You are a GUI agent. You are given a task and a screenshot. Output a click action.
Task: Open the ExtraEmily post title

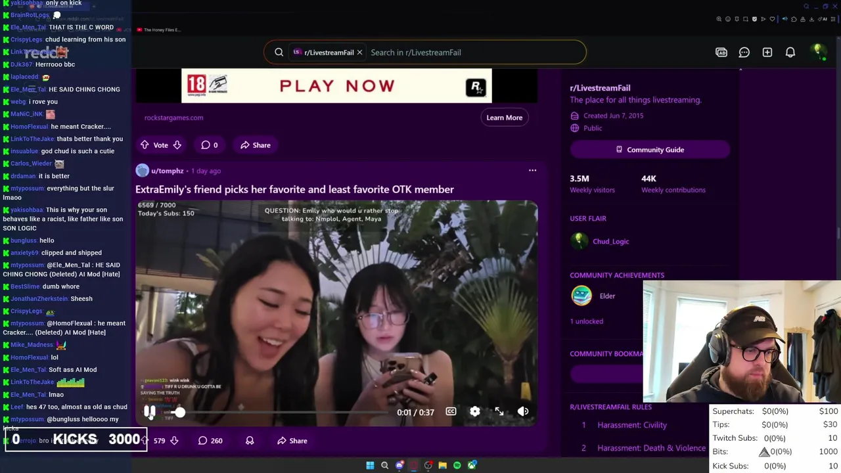[x=294, y=189]
